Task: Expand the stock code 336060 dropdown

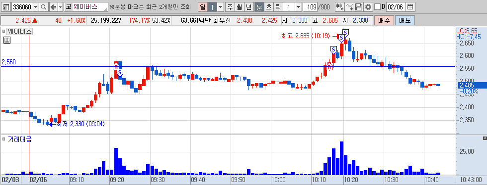Action: pos(35,6)
